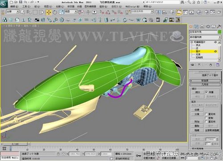Click the Use Pivot Point Center icon

point(81,12)
